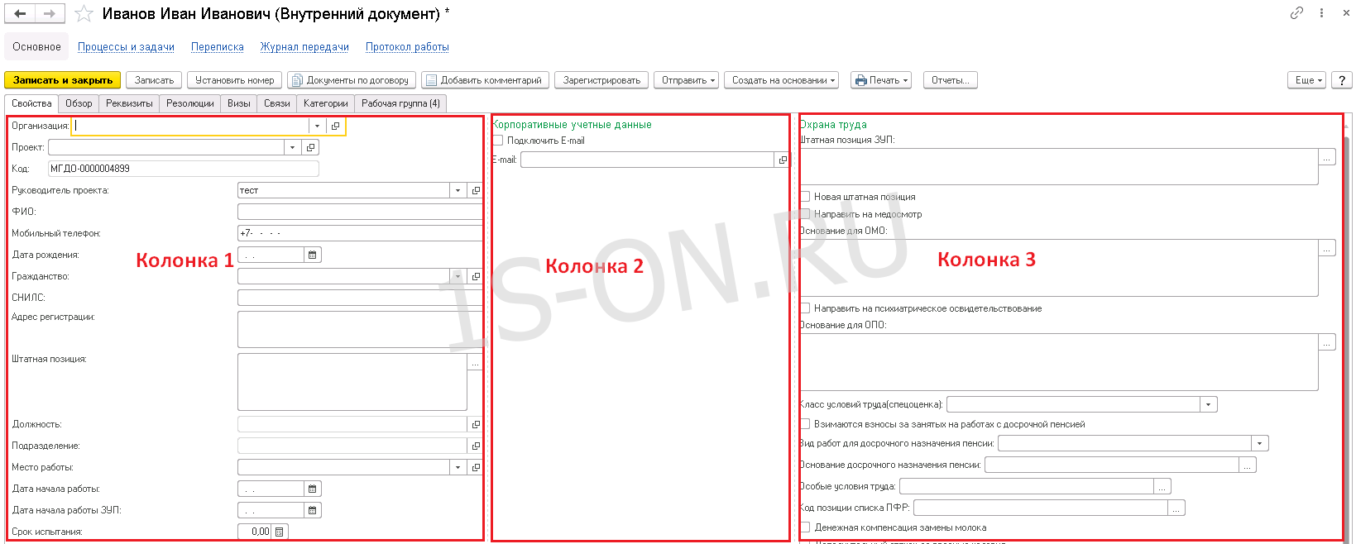The image size is (1356, 544).
Task: Switch to the Реквизиты tab
Action: 129,103
